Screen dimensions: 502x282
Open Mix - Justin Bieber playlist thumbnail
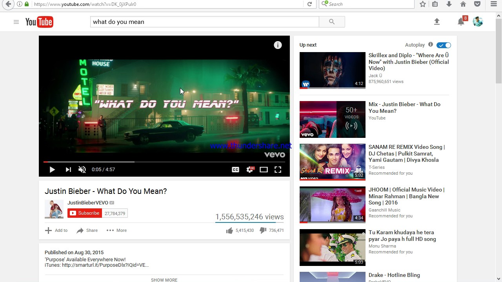[333, 119]
